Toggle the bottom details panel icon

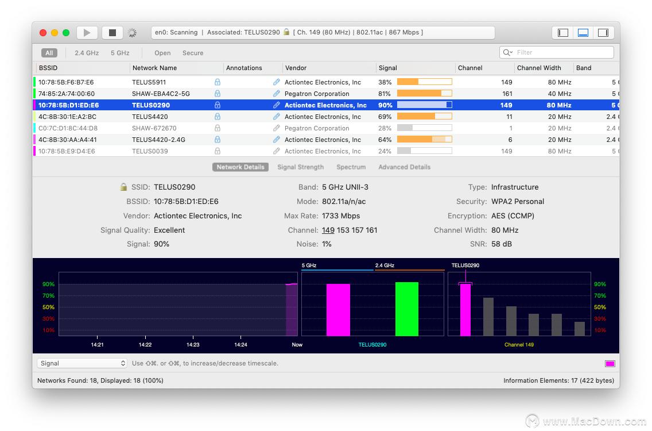tap(583, 33)
